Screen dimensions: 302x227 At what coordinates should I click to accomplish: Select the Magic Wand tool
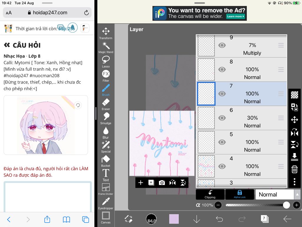pos(106,48)
